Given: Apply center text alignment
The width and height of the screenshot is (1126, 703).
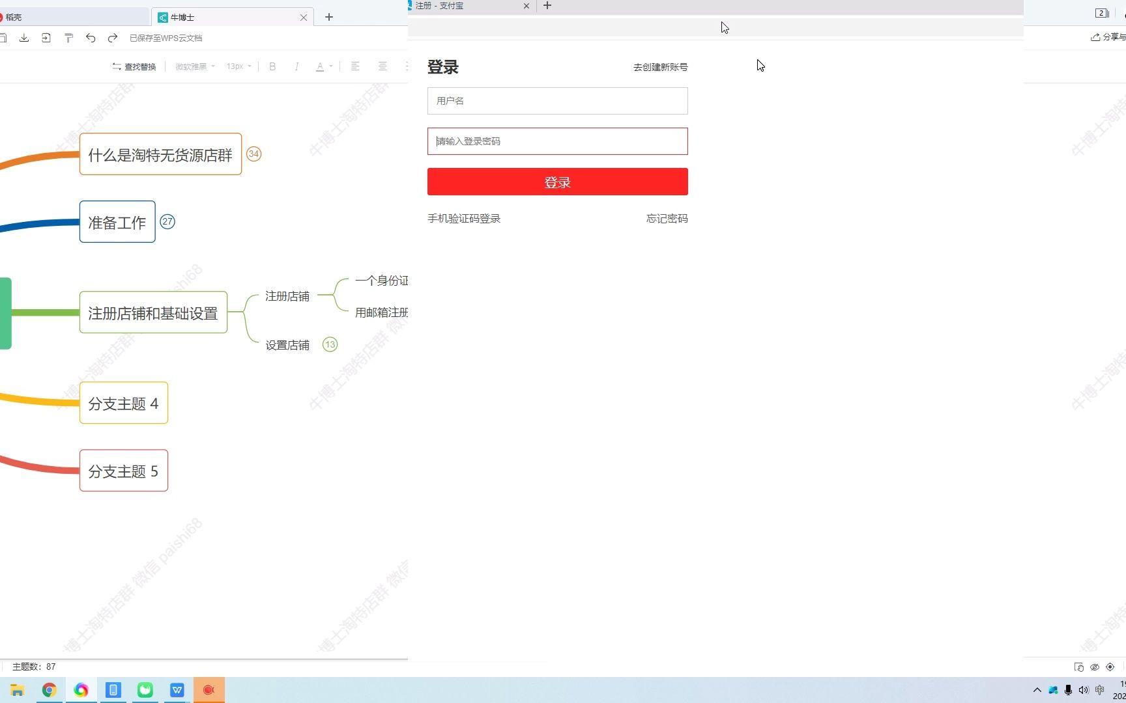Looking at the screenshot, I should [x=383, y=66].
